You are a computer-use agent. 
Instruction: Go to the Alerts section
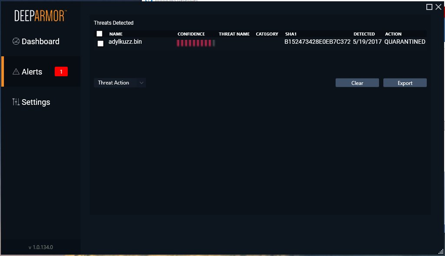40,71
